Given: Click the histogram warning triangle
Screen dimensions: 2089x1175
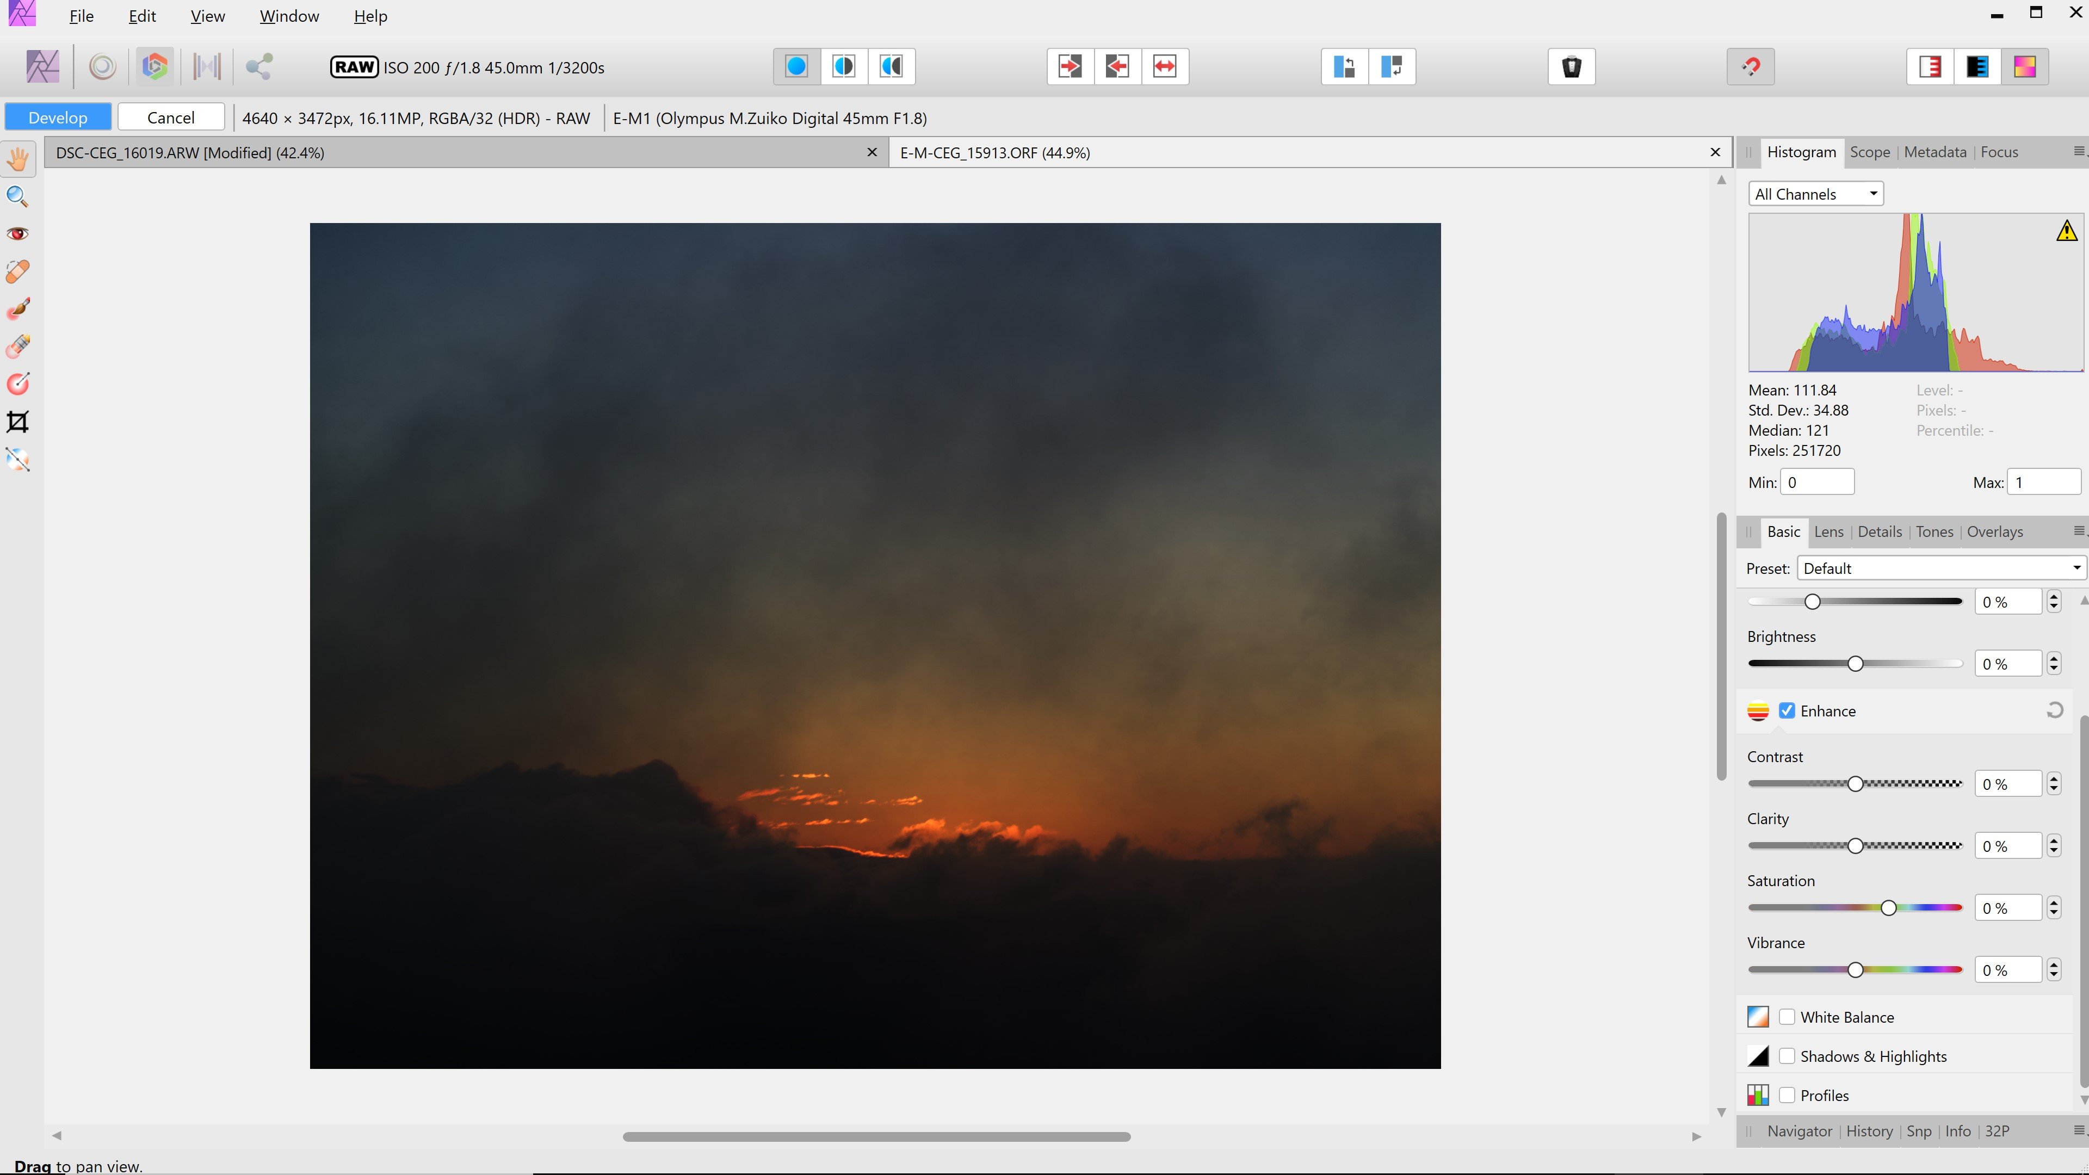Looking at the screenshot, I should (x=2066, y=231).
